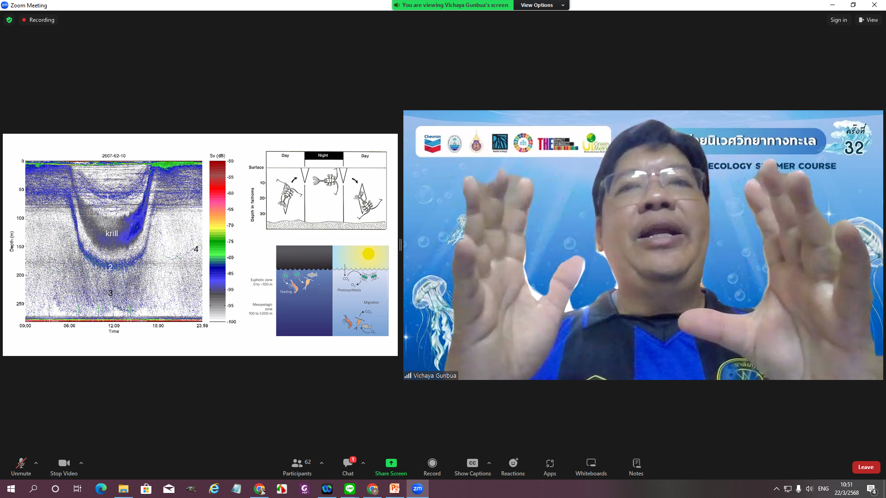Expand audio options arrow beside Unmute

[x=36, y=463]
